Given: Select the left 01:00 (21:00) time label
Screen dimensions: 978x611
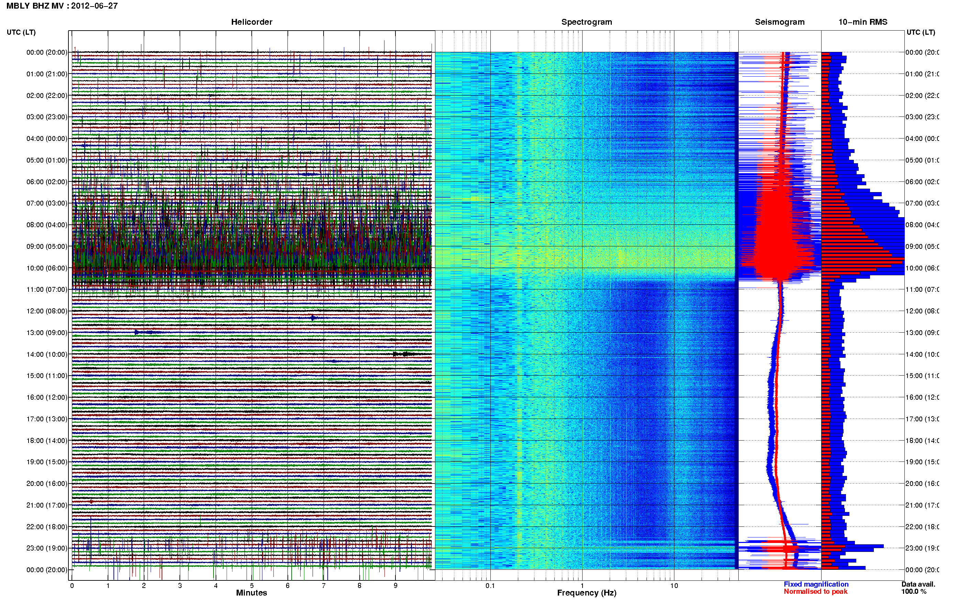Looking at the screenshot, I should 47,74.
